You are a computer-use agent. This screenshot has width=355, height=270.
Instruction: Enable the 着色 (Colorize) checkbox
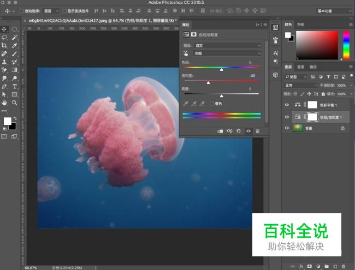[212, 104]
